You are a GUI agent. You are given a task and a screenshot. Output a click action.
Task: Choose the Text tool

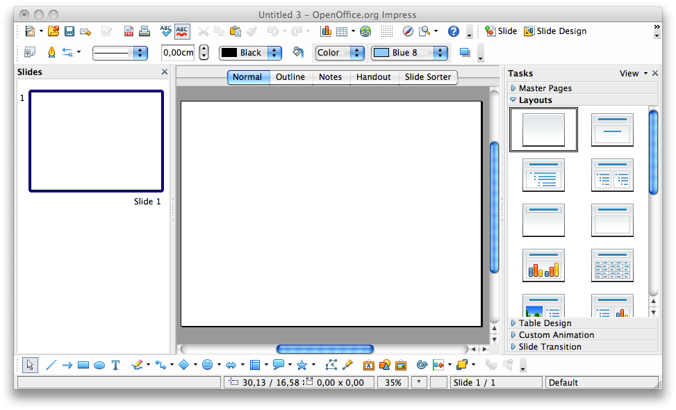point(115,365)
